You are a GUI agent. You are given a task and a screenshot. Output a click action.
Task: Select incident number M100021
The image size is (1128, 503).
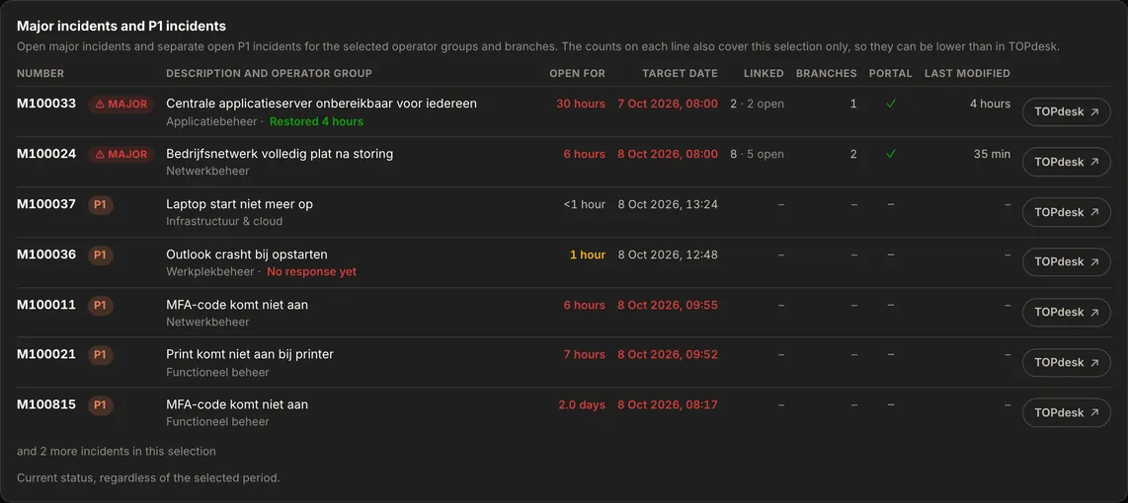46,354
